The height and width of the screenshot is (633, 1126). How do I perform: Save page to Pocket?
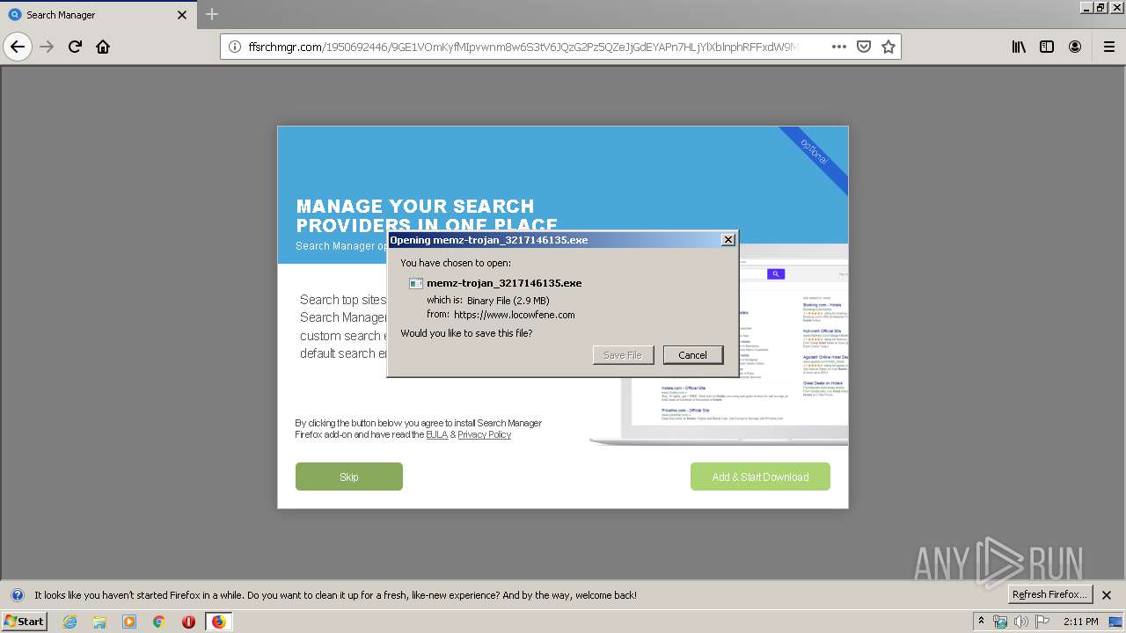(x=864, y=47)
